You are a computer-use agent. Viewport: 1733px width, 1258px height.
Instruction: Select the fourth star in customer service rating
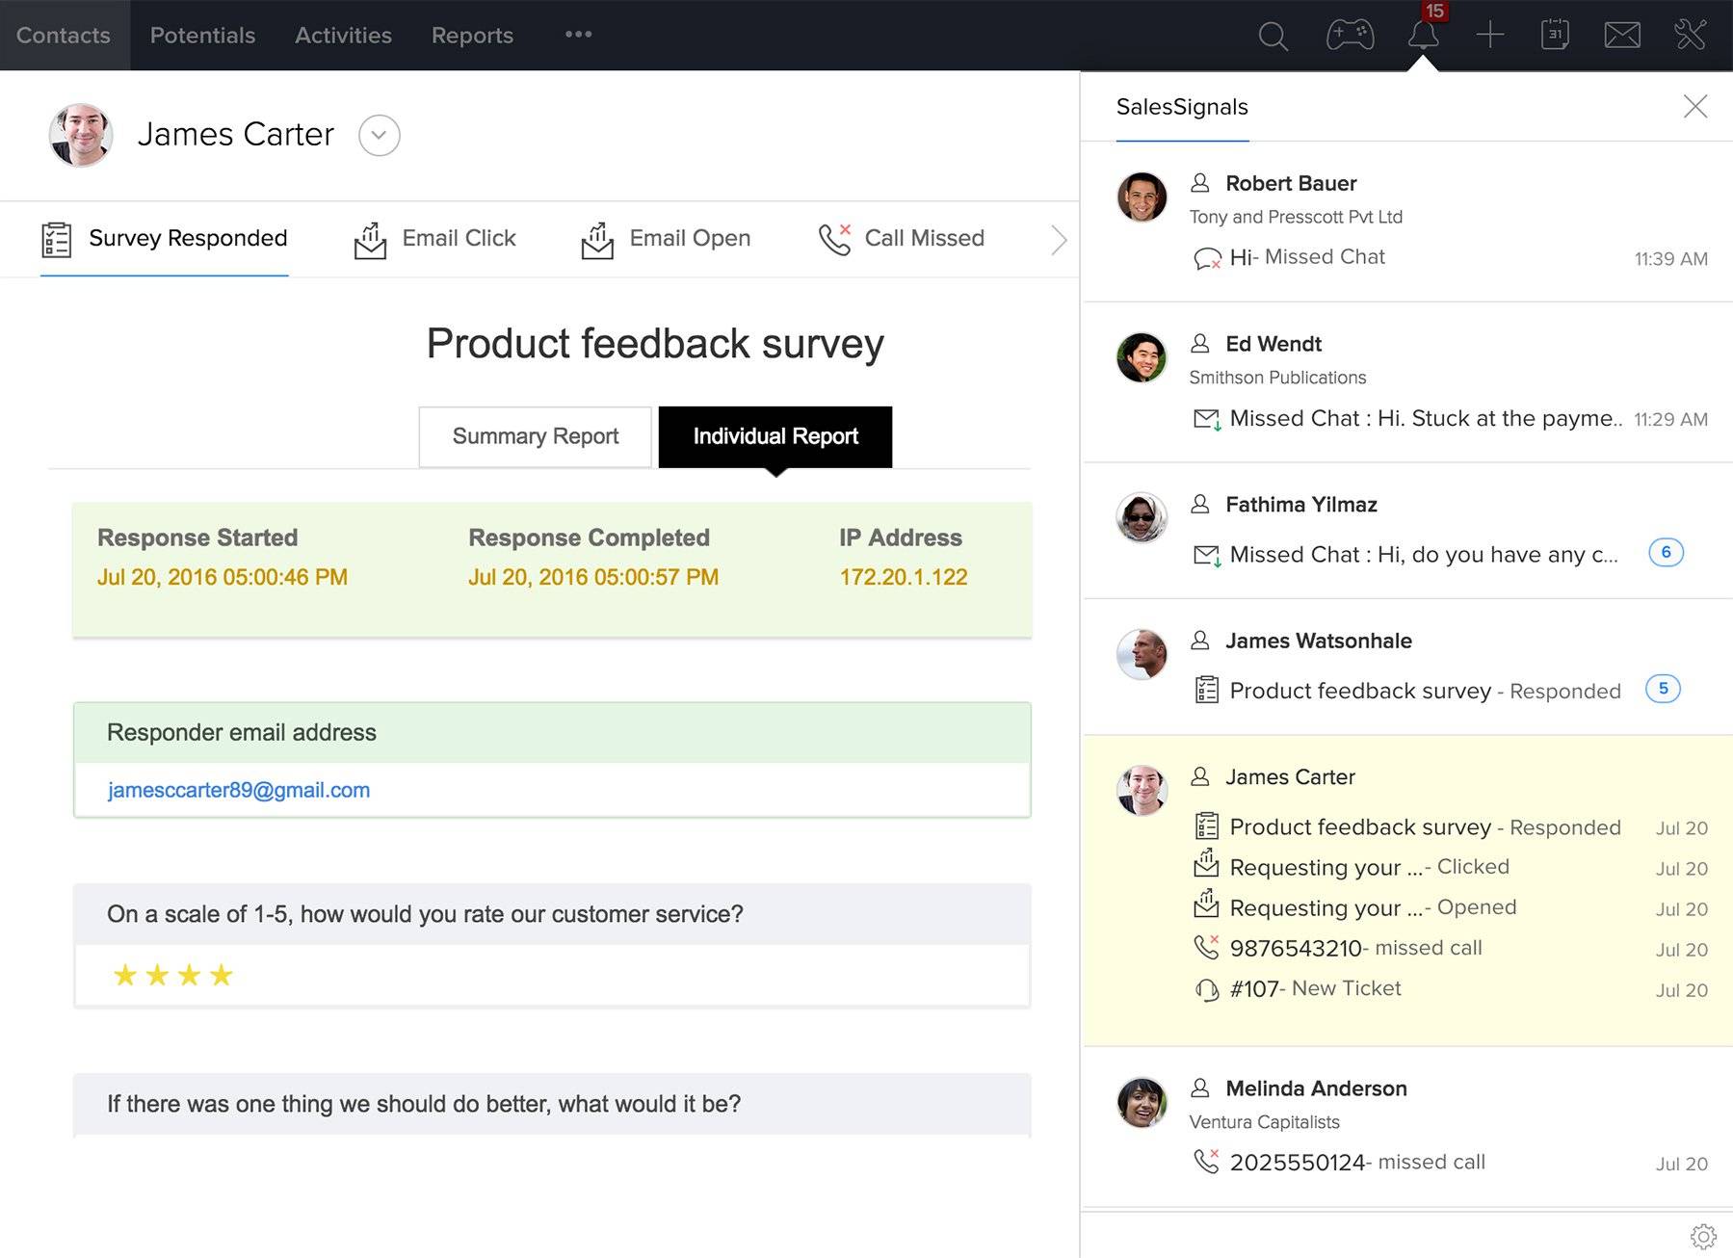[x=221, y=976]
